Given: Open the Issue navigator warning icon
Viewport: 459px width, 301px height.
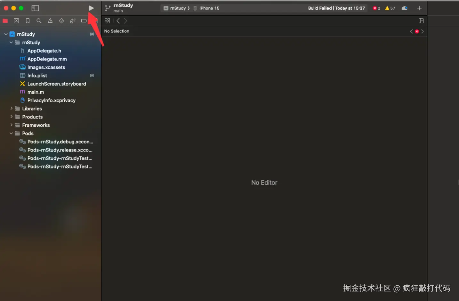Looking at the screenshot, I should coord(50,21).
